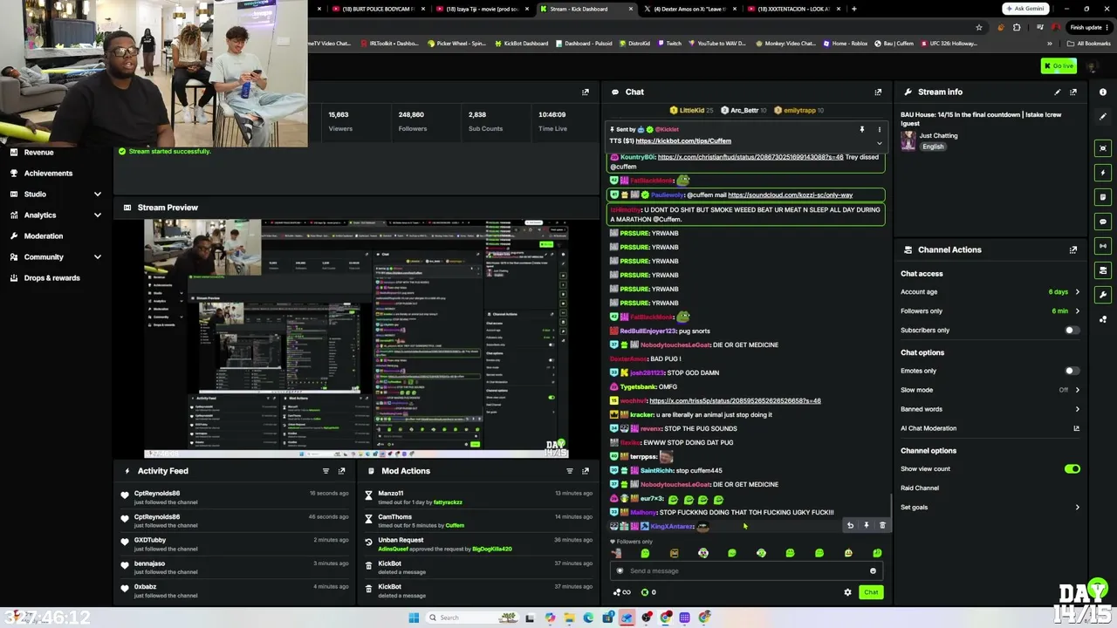This screenshot has height=628, width=1117.
Task: Open emoji picker in message box
Action: click(x=873, y=571)
